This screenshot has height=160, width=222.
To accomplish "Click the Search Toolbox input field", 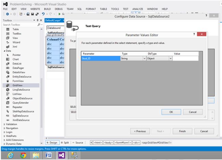I will click(20, 25).
